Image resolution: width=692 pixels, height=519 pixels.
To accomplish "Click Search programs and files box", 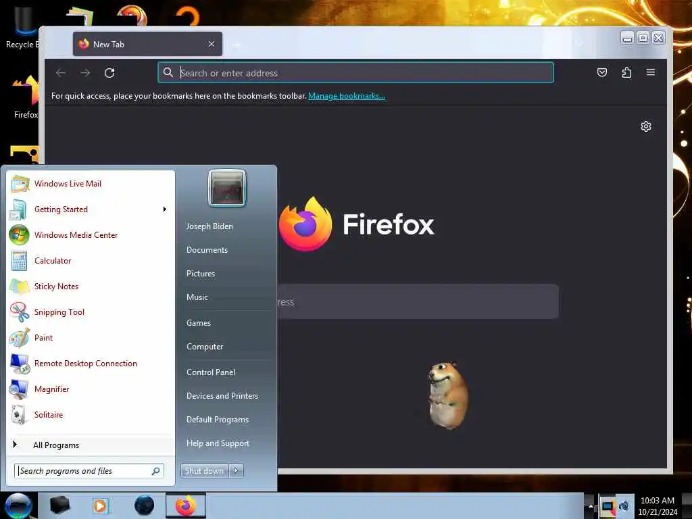I will tap(89, 471).
